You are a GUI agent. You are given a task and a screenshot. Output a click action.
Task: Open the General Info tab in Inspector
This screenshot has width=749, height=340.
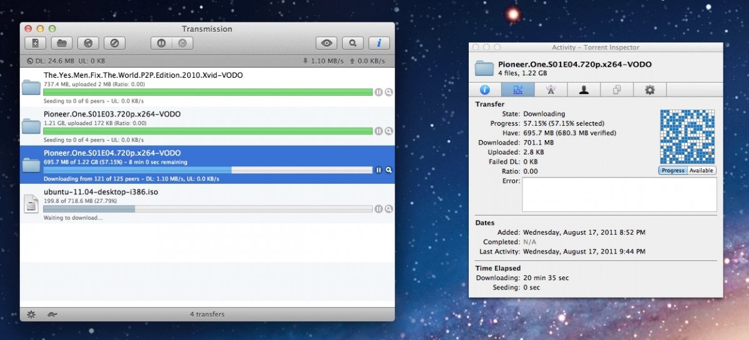(485, 90)
